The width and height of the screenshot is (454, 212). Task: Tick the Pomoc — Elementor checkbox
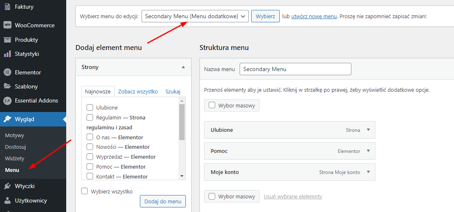click(x=90, y=167)
